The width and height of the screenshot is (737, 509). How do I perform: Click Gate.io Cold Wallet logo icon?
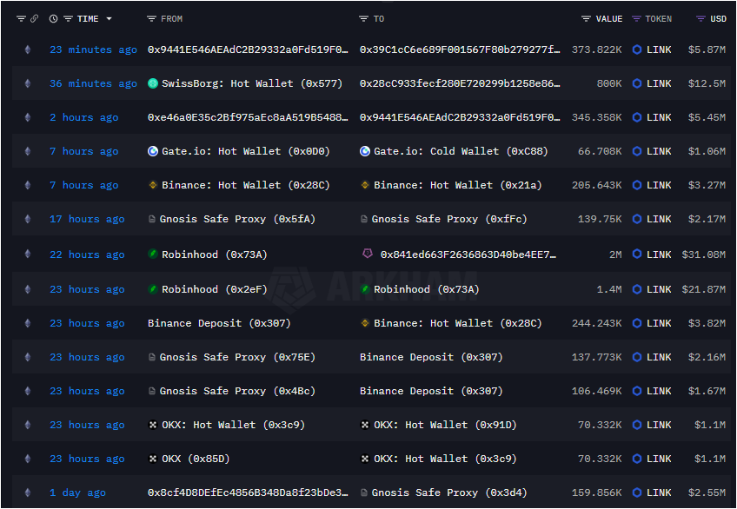point(365,151)
